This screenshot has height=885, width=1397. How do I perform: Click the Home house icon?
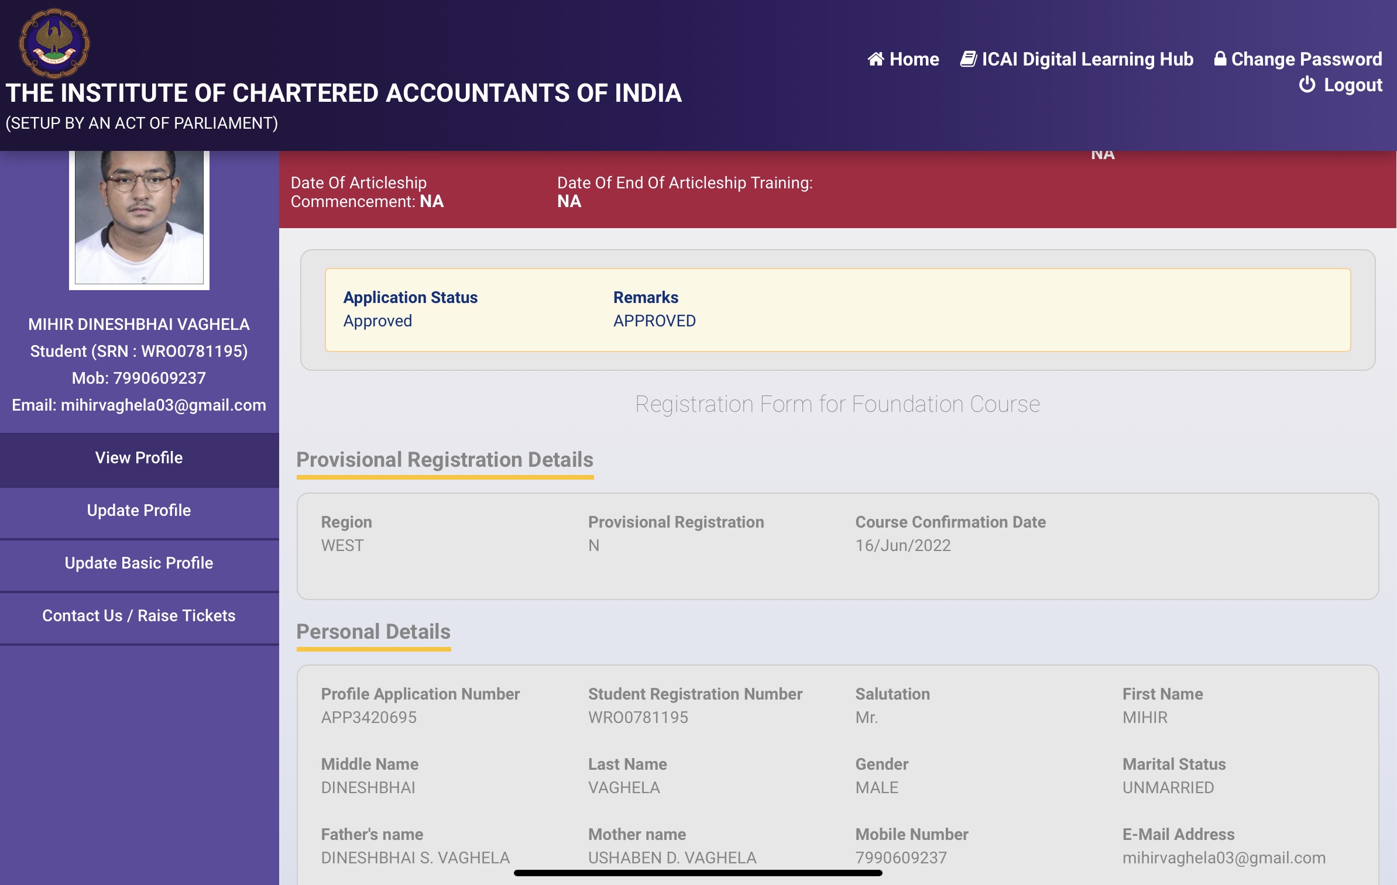[x=876, y=59]
